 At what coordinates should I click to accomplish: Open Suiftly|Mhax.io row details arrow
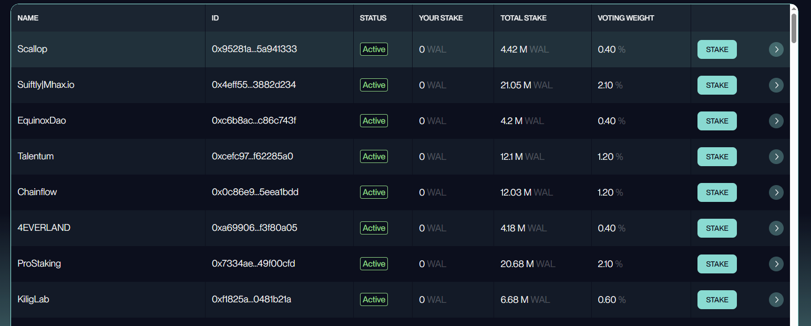pos(776,85)
